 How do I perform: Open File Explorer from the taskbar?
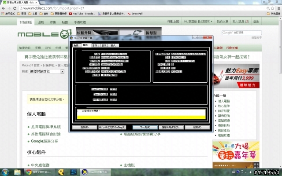click(x=18, y=172)
